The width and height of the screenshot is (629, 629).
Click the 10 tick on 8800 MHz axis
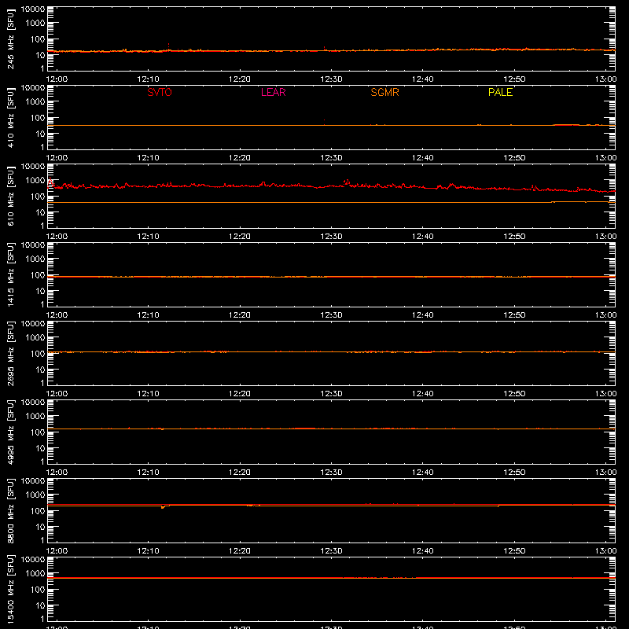tap(40, 527)
